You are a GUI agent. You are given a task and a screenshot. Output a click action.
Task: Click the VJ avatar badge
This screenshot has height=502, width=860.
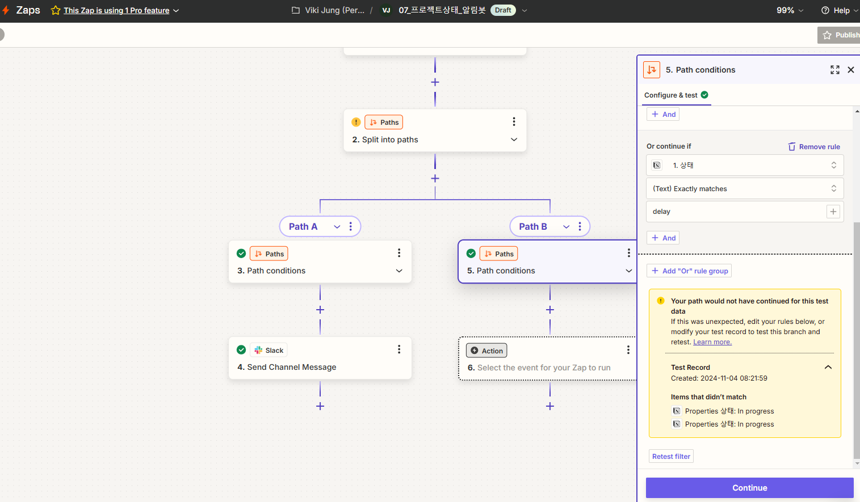coord(387,10)
